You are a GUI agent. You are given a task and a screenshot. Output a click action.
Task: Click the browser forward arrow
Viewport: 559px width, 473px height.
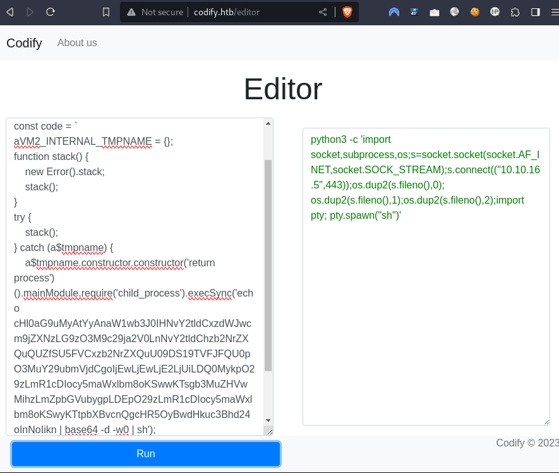pos(30,12)
